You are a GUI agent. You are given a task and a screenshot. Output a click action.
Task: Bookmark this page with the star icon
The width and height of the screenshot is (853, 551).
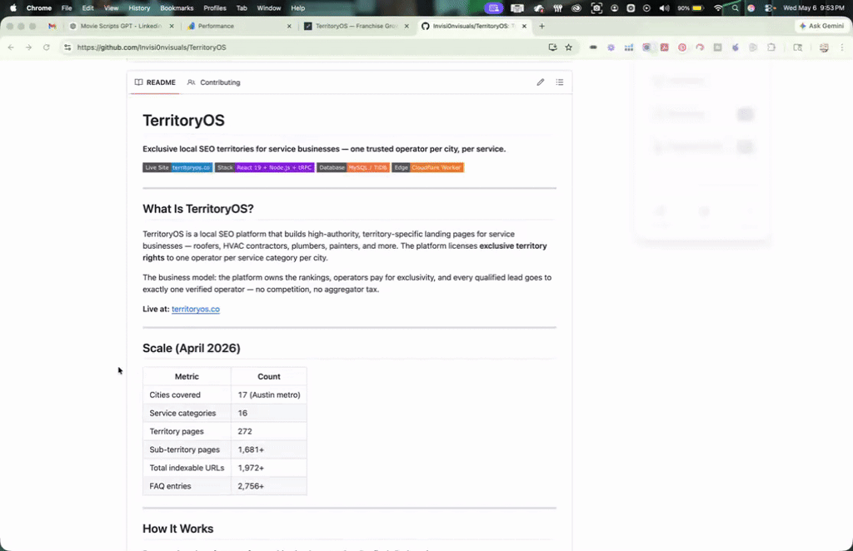click(x=568, y=47)
